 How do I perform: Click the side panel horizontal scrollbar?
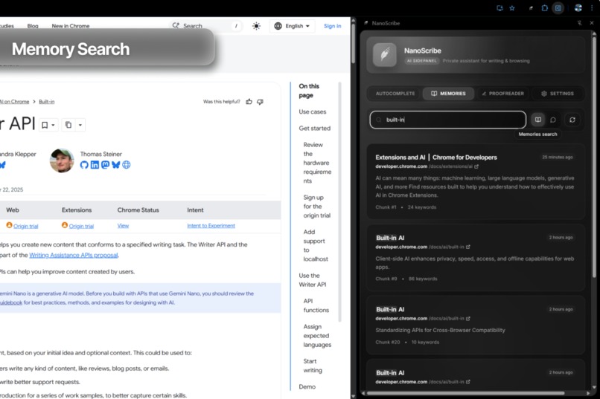[465, 393]
